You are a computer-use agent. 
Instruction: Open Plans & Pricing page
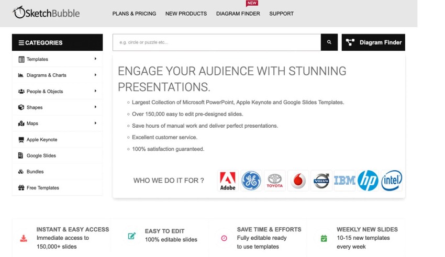[x=134, y=14]
